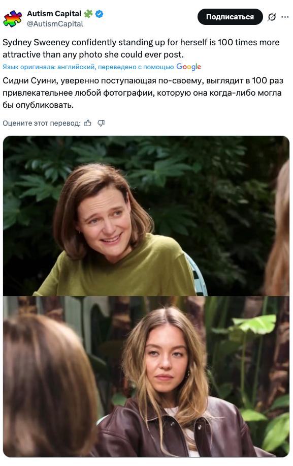Screen dimensions: 293x466
Task: Open the top photo of woman in green sweater
Action: click(x=146, y=216)
